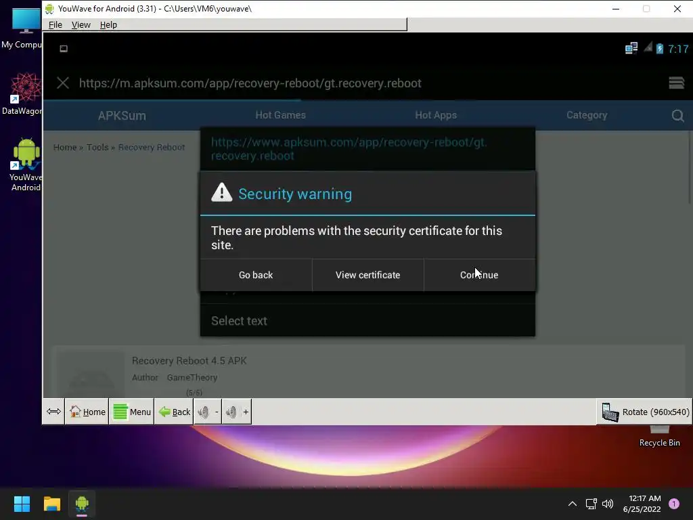Click the volume tray icon

pos(608,504)
